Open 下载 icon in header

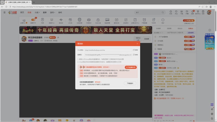(181, 12)
